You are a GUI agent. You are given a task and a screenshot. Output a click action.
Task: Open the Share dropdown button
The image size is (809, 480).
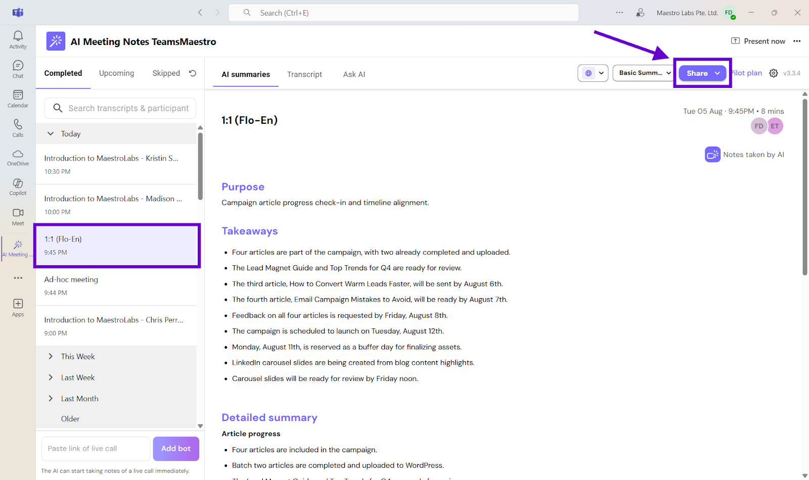tap(702, 73)
